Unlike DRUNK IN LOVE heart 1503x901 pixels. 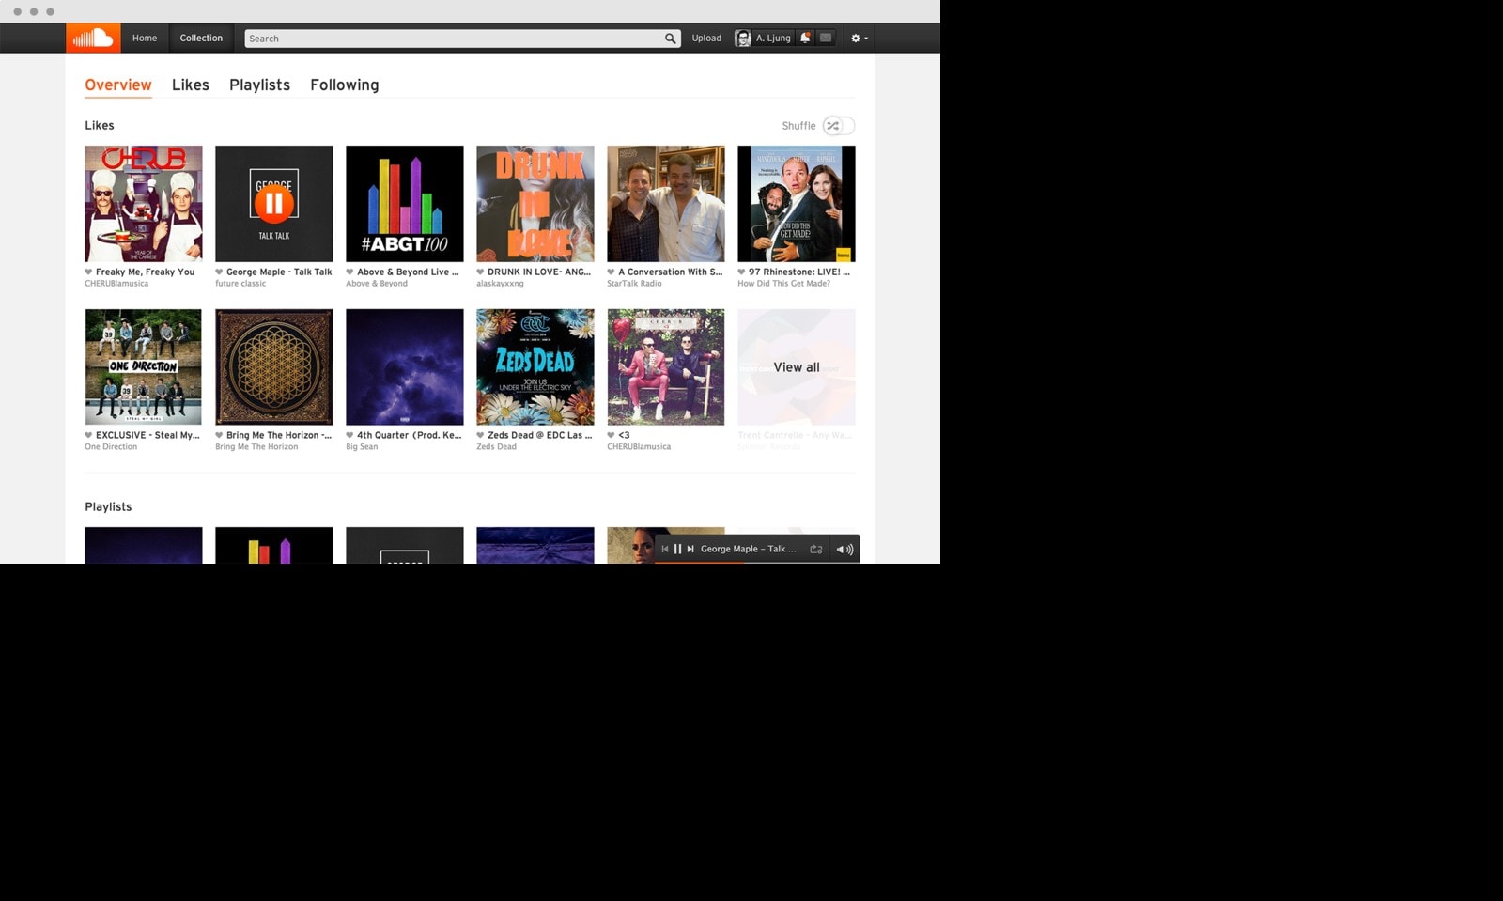coord(480,272)
